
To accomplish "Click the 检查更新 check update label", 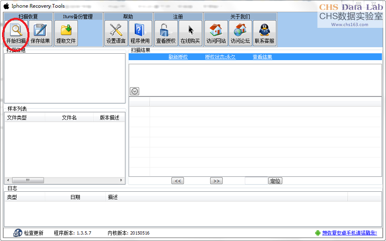I will (34, 233).
